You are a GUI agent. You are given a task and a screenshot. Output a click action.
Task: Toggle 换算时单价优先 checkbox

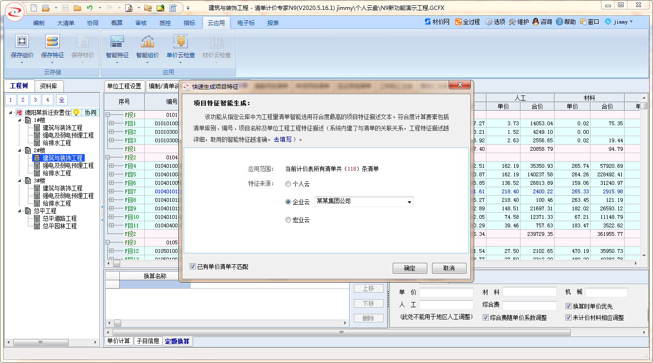coord(568,306)
